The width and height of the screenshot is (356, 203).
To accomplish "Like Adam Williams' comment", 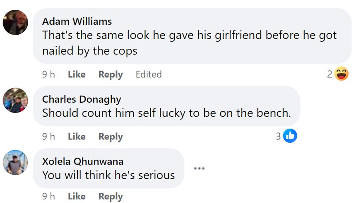I will point(77,74).
